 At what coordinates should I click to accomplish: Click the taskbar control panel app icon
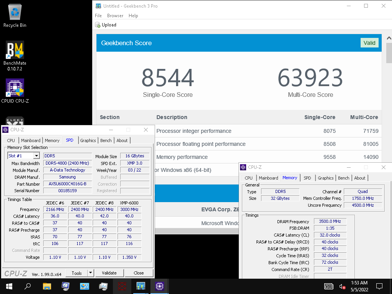click(x=84, y=286)
